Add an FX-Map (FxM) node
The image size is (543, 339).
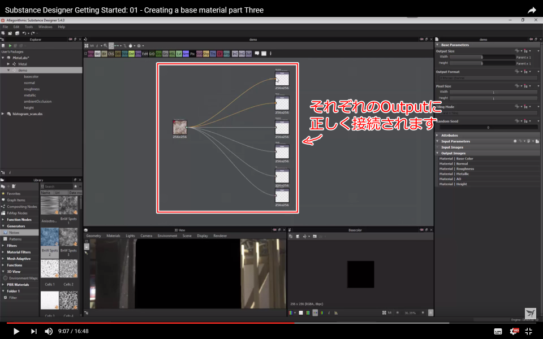[145, 54]
